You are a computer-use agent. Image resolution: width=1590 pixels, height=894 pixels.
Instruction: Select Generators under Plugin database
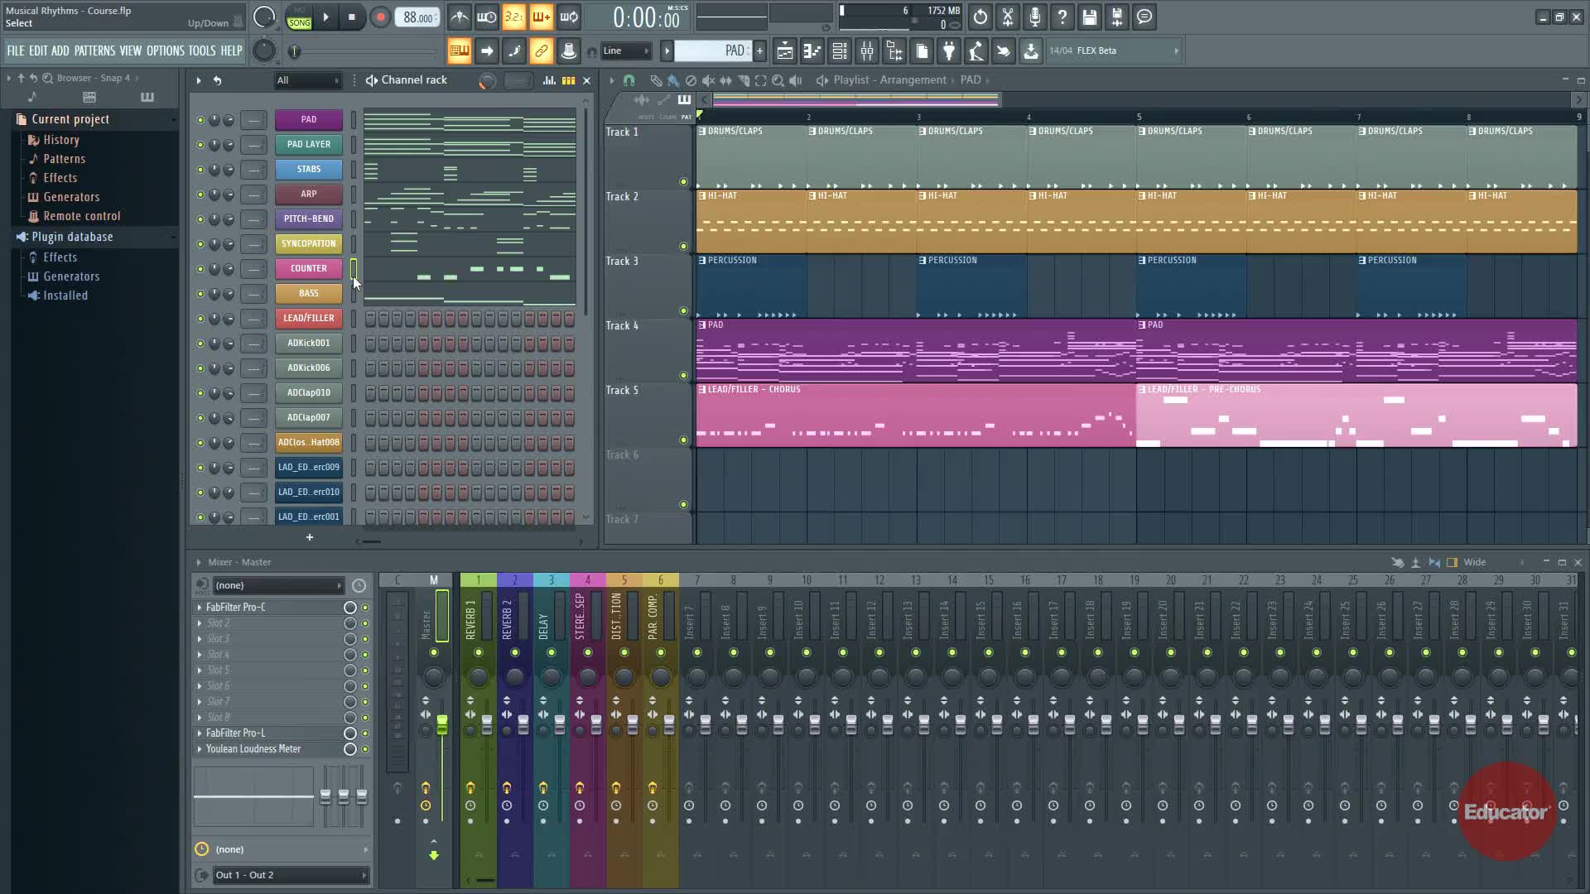(x=71, y=276)
